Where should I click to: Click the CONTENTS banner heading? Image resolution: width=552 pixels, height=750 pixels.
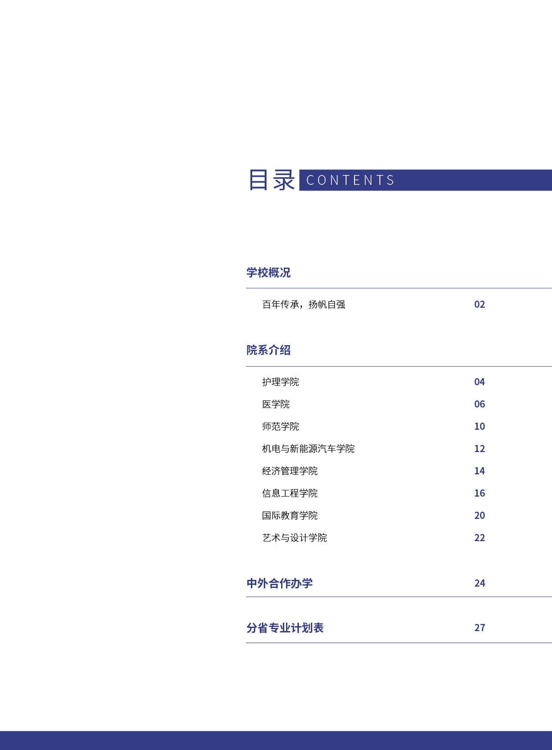pyautogui.click(x=351, y=180)
